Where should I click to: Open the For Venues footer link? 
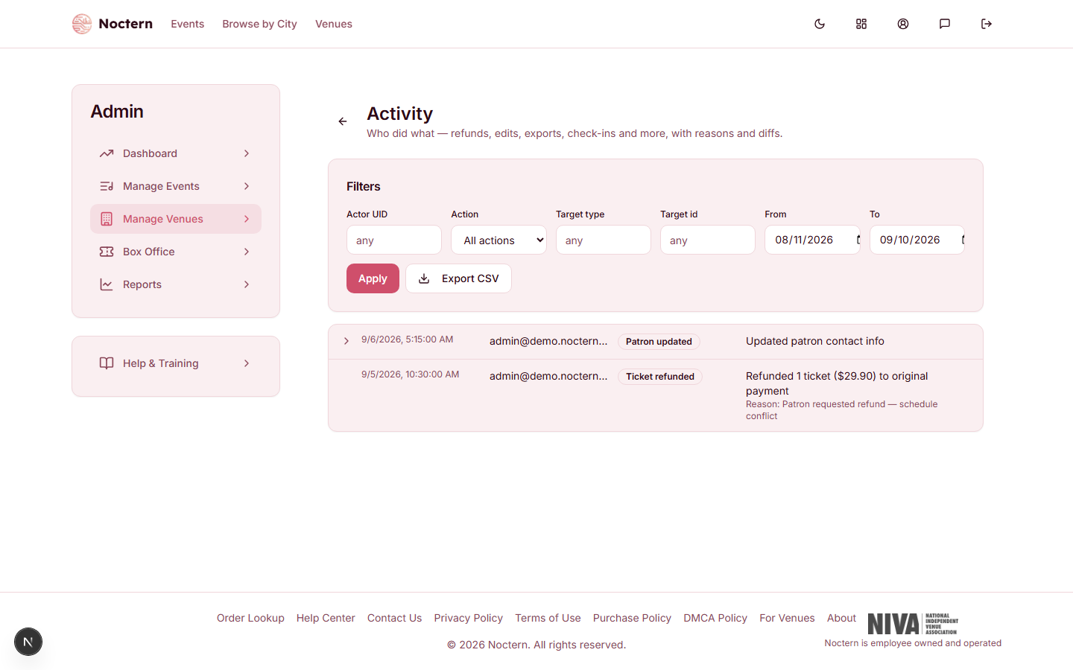(787, 618)
